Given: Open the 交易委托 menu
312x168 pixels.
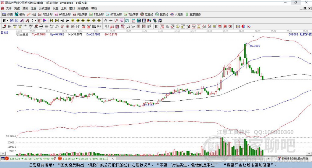Looking at the screenshot, I should click(83, 8).
